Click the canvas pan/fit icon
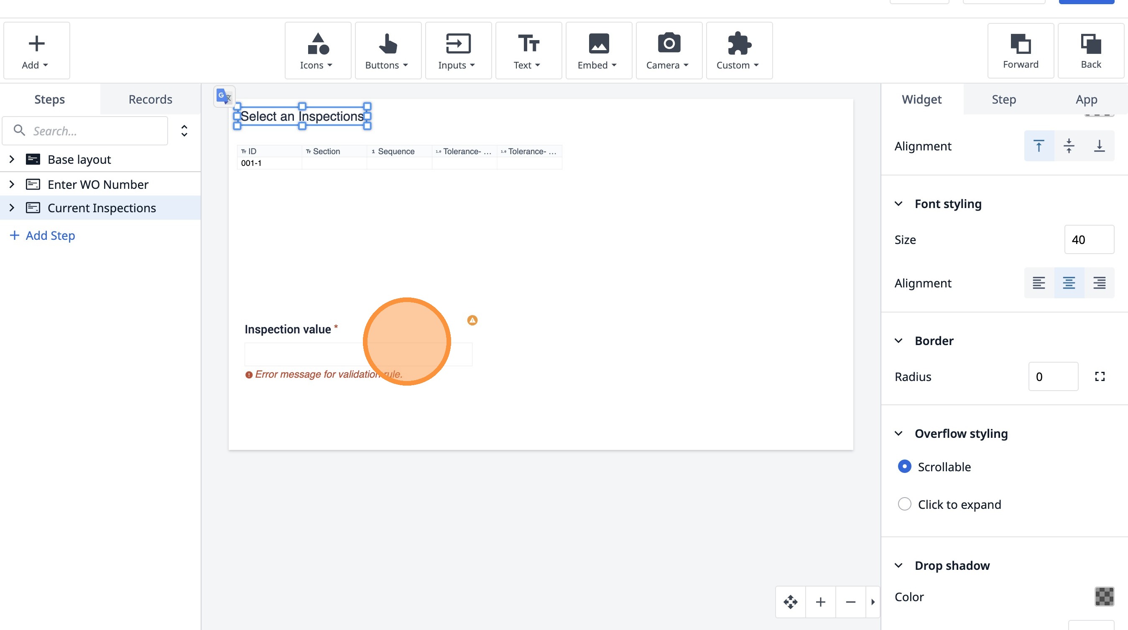Image resolution: width=1128 pixels, height=630 pixels. pos(790,602)
